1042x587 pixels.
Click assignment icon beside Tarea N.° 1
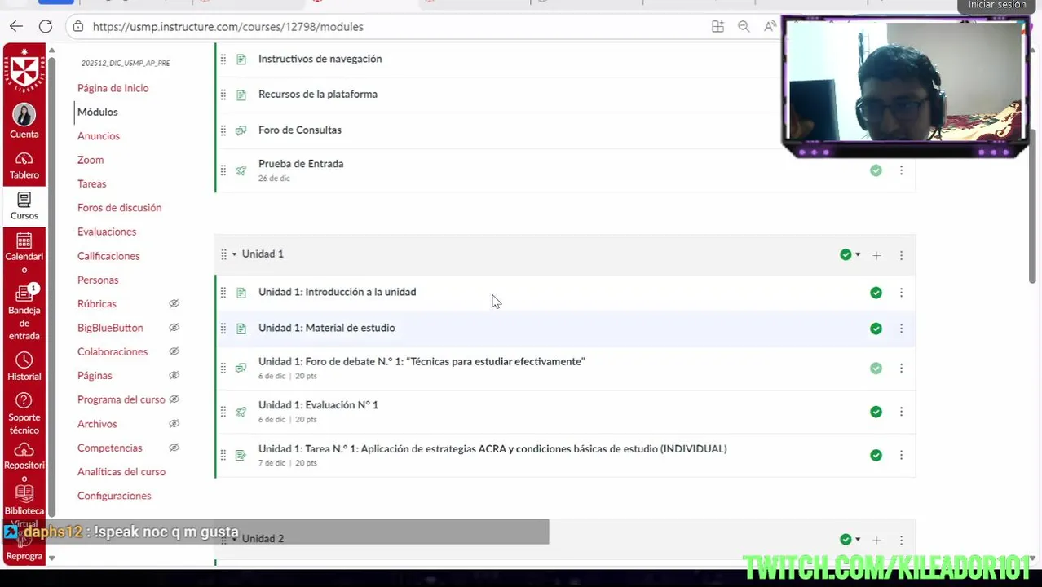(x=241, y=455)
